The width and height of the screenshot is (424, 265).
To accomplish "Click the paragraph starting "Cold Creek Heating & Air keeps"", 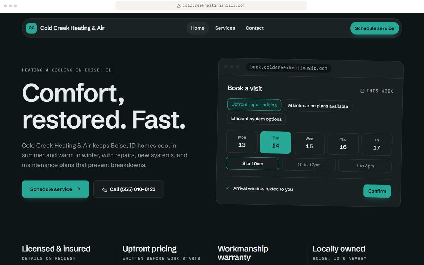I will coord(105,155).
